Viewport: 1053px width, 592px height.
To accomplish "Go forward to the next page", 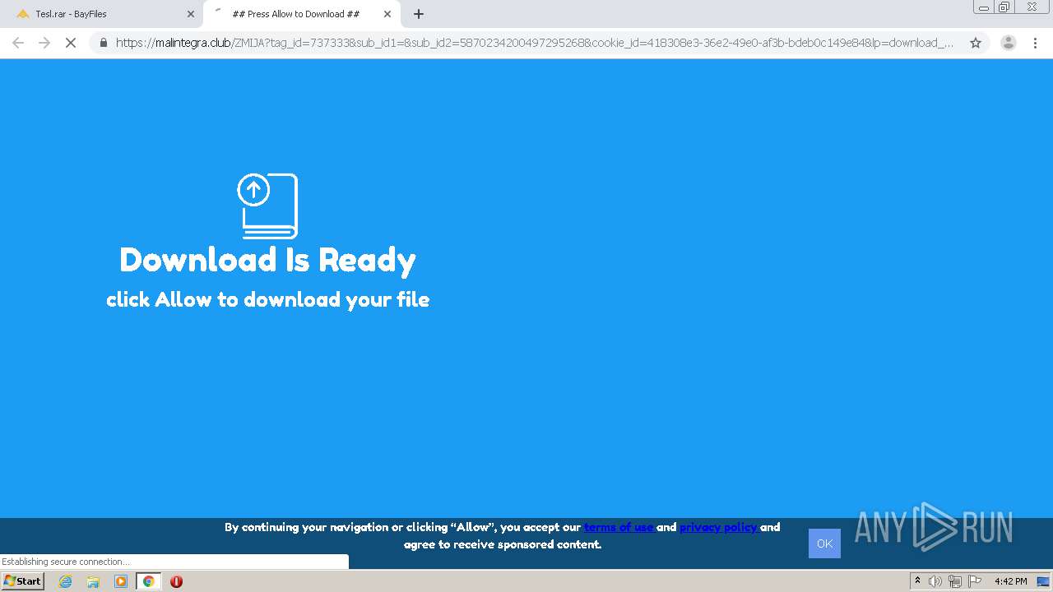I will 44,43.
